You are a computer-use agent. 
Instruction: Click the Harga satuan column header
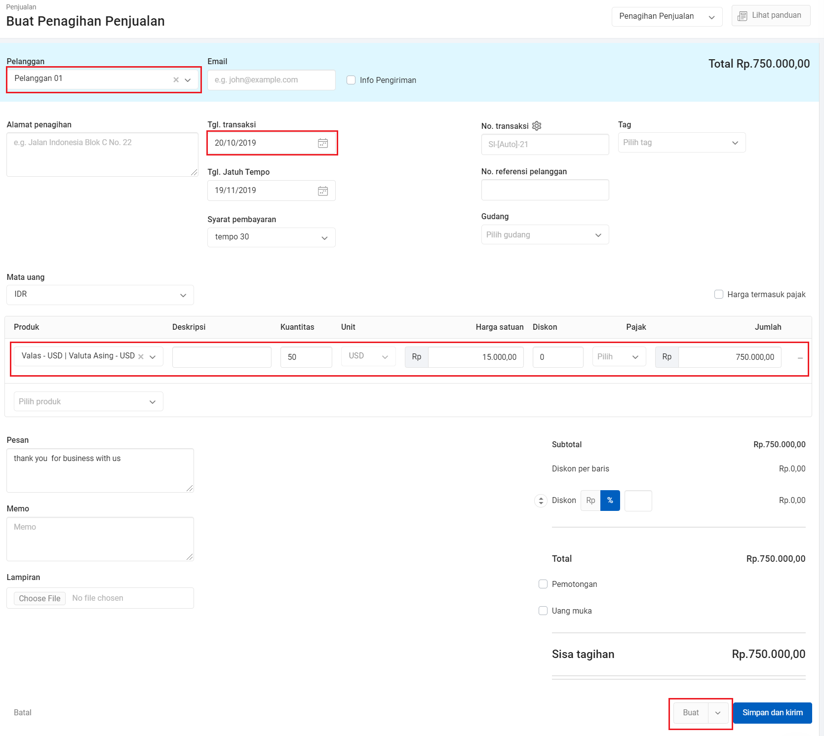pos(500,327)
